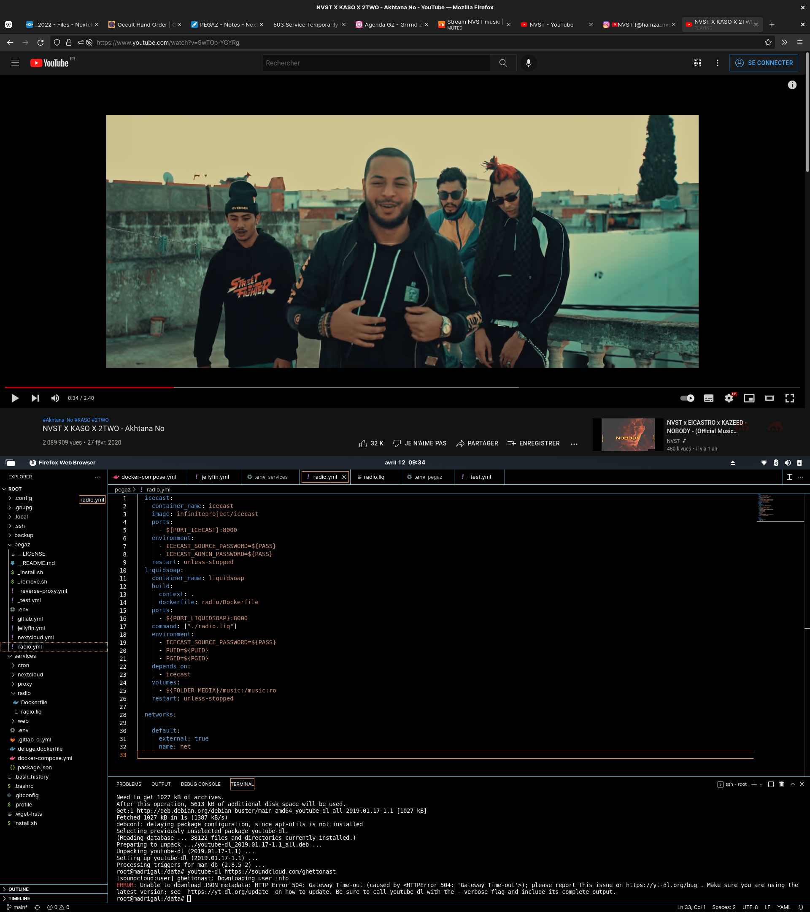The image size is (810, 912).
Task: Toggle YouTube autoplay switch
Action: [687, 398]
